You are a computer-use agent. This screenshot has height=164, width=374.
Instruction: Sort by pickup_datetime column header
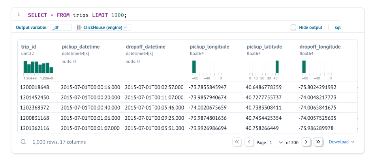coord(81,47)
